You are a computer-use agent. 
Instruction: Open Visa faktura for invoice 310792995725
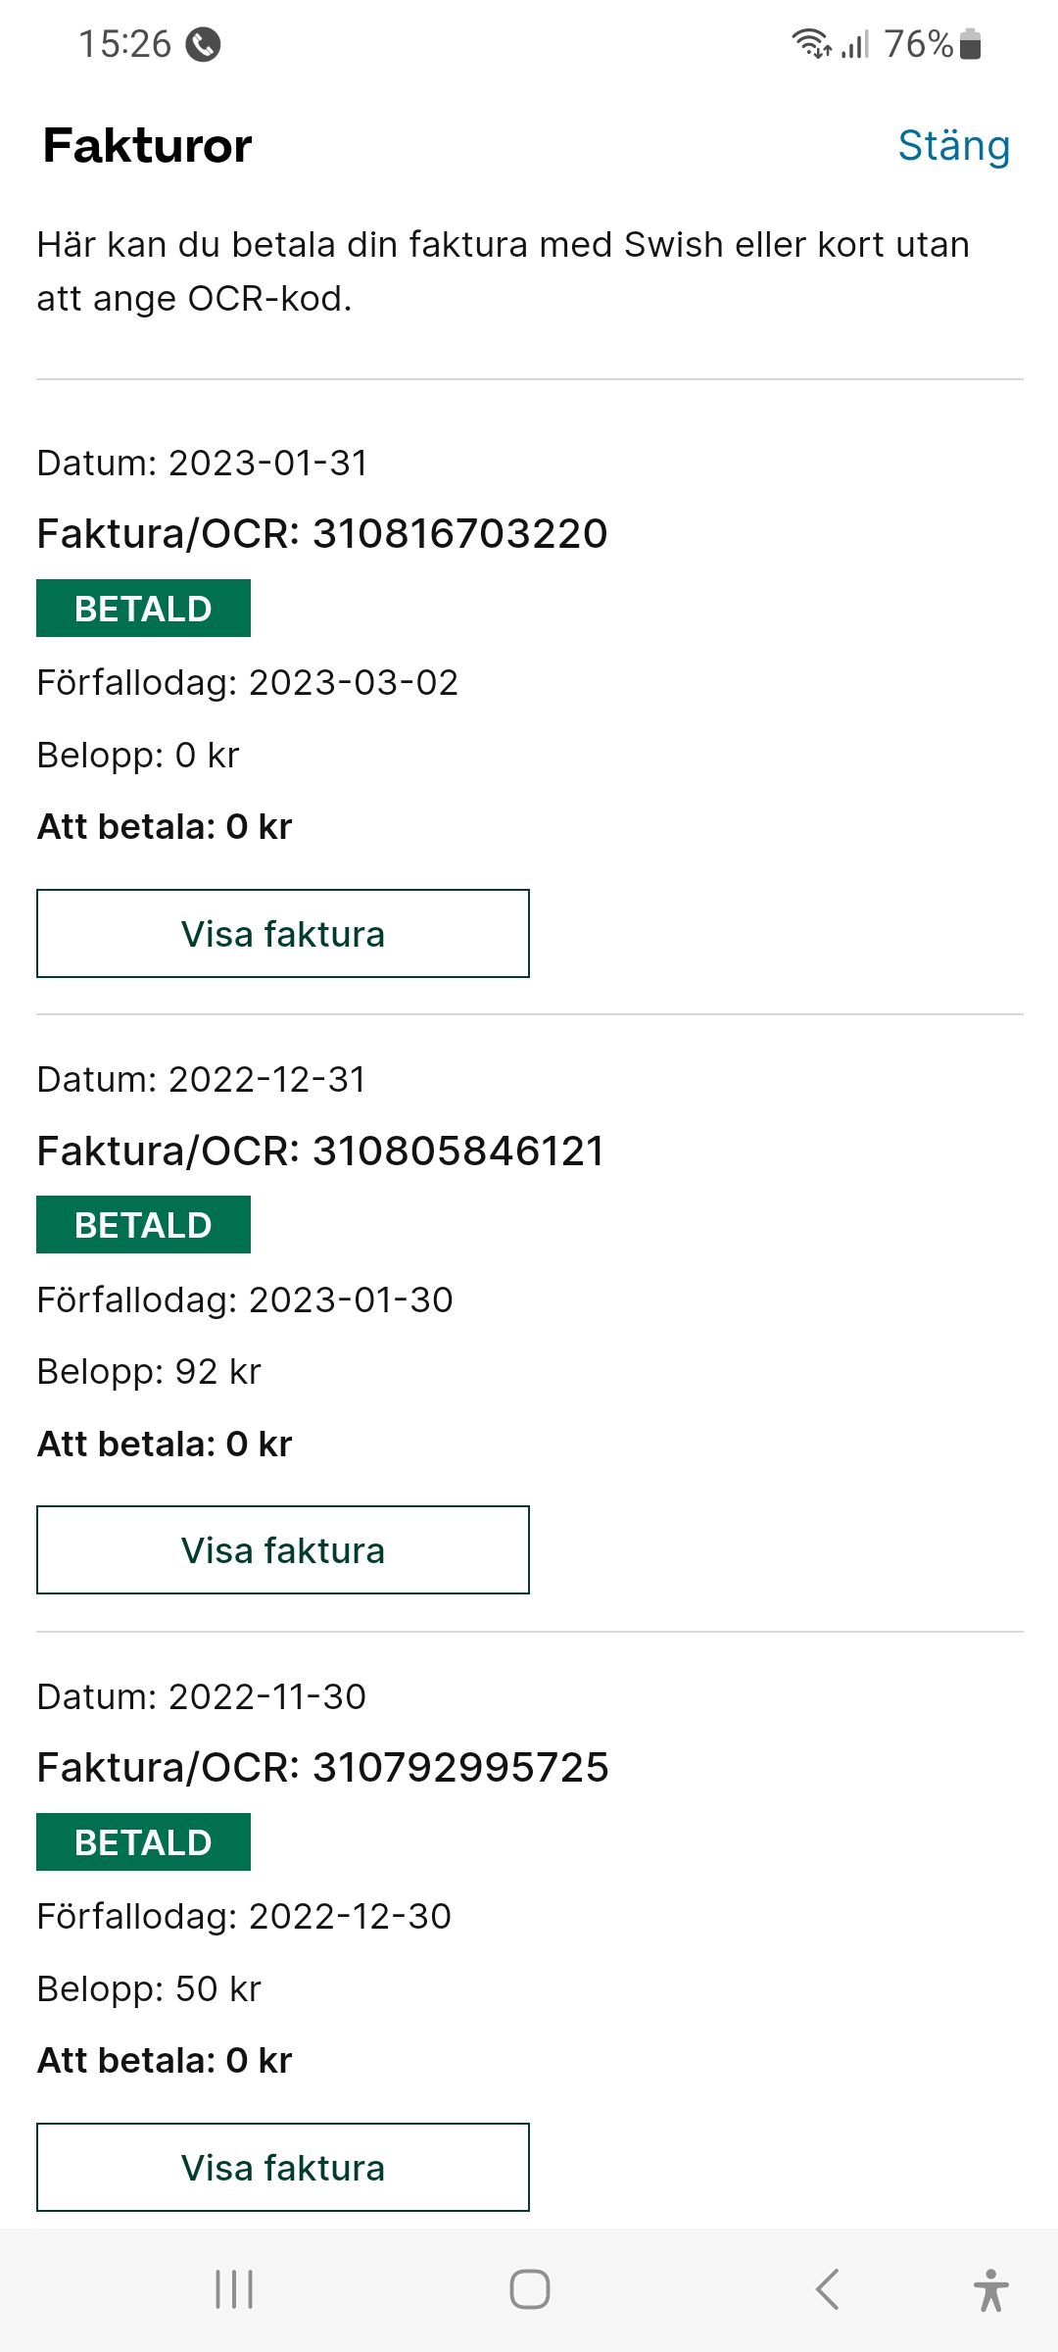283,2167
